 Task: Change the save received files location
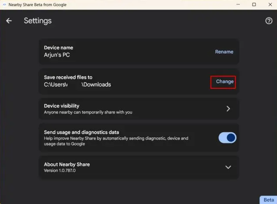pyautogui.click(x=225, y=81)
